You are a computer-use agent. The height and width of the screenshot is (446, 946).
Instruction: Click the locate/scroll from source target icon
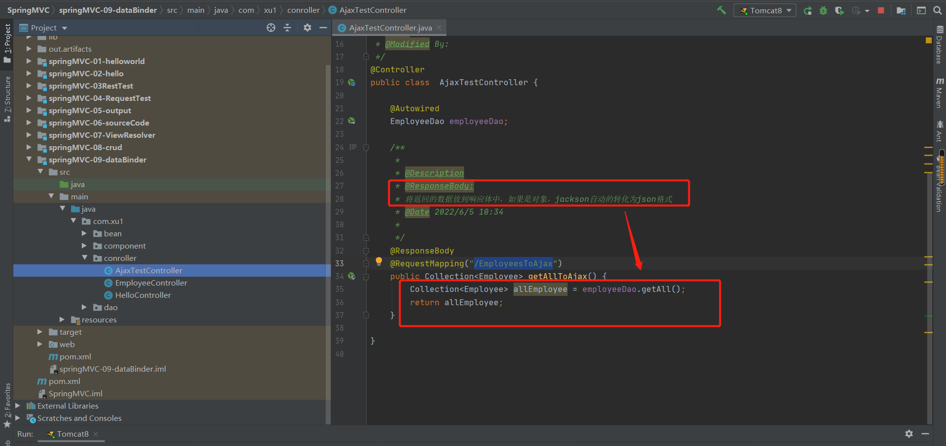[271, 28]
